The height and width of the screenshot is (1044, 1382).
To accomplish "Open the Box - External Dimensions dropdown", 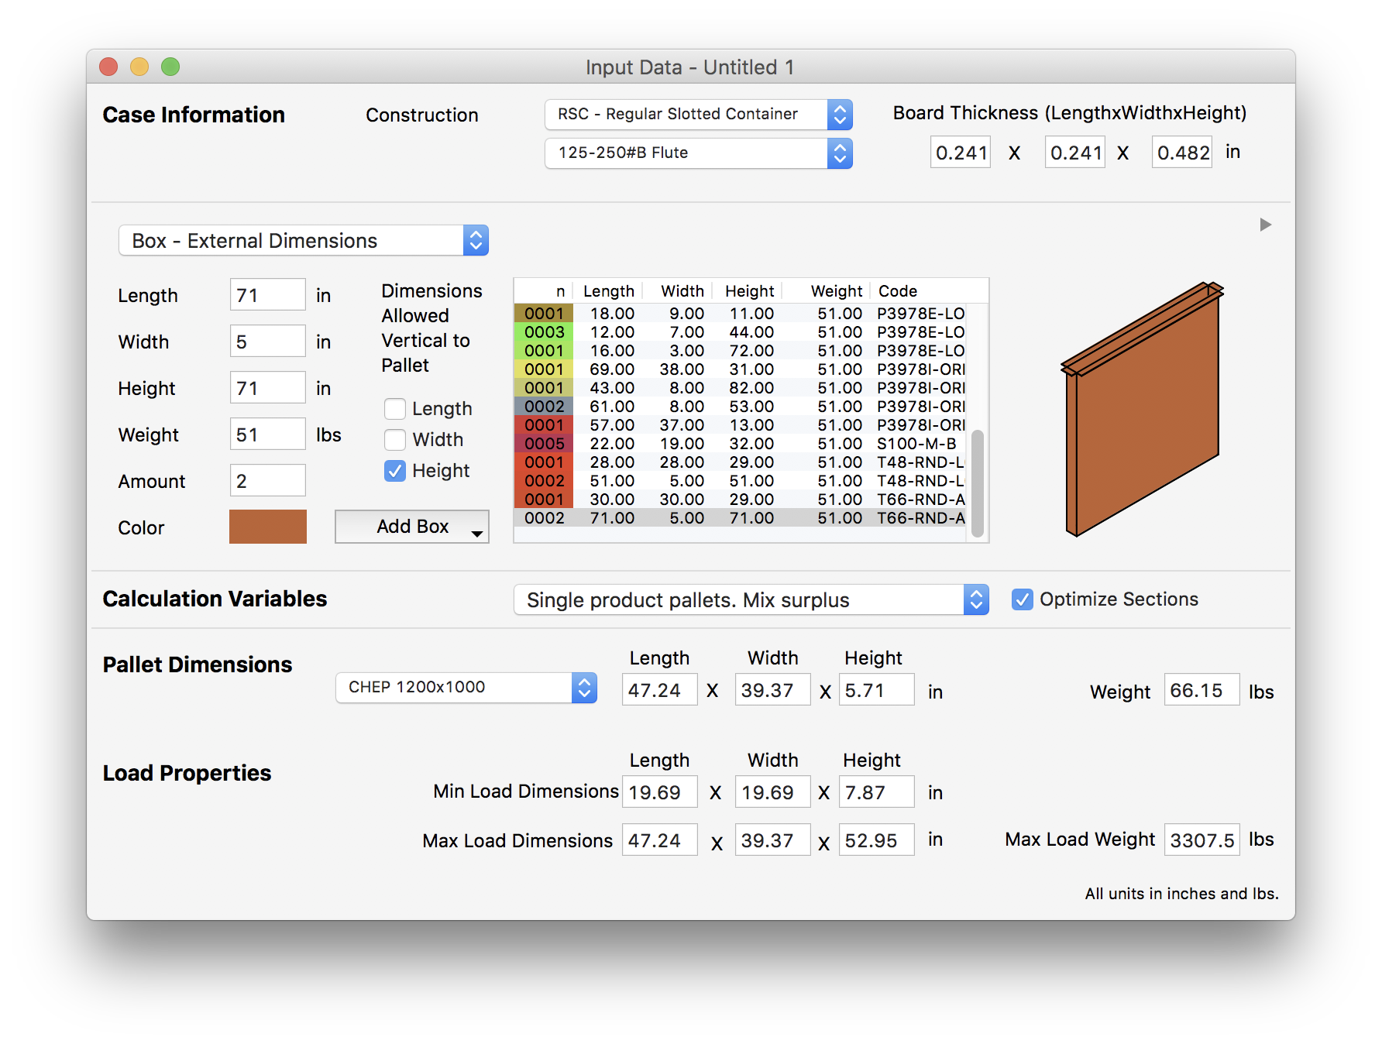I will [304, 241].
